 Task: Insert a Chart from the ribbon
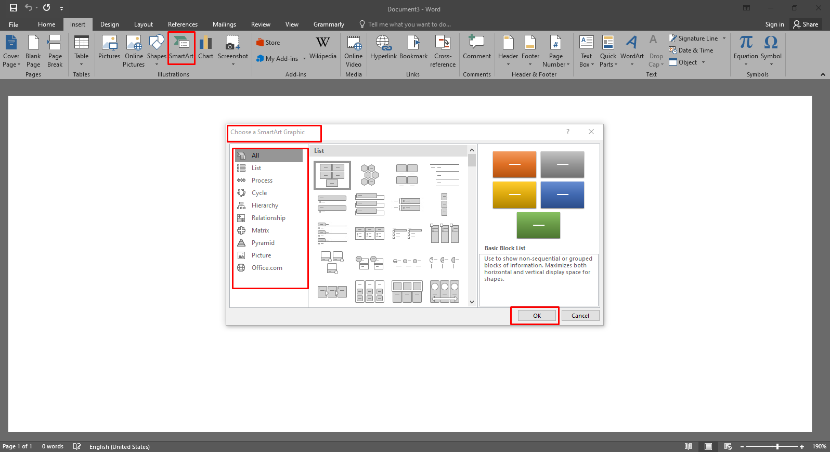pos(205,48)
